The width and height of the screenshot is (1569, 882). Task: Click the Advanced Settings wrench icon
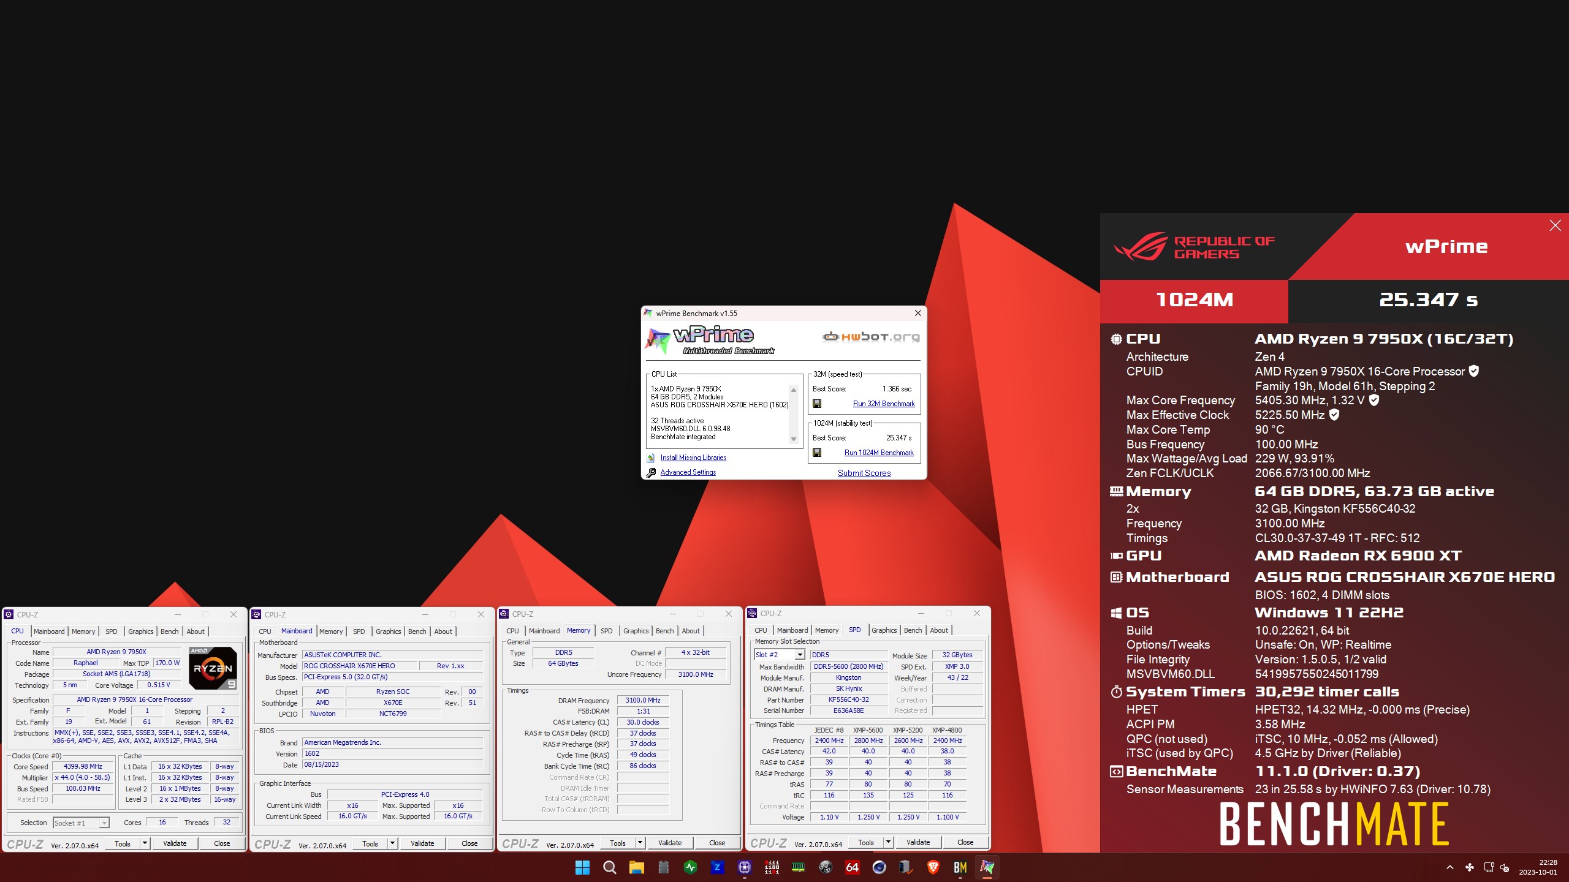coord(651,472)
